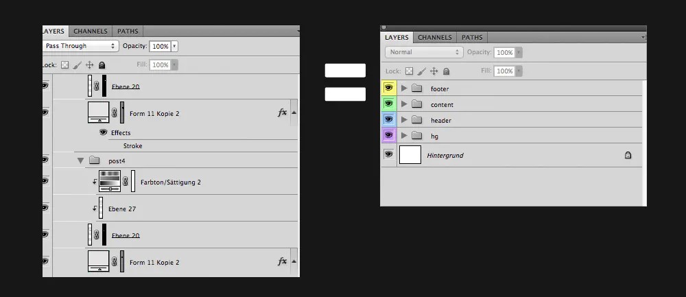Viewport: 686px width, 297px height.
Task: Click the lock icon on Hintergrund layer
Action: 628,156
